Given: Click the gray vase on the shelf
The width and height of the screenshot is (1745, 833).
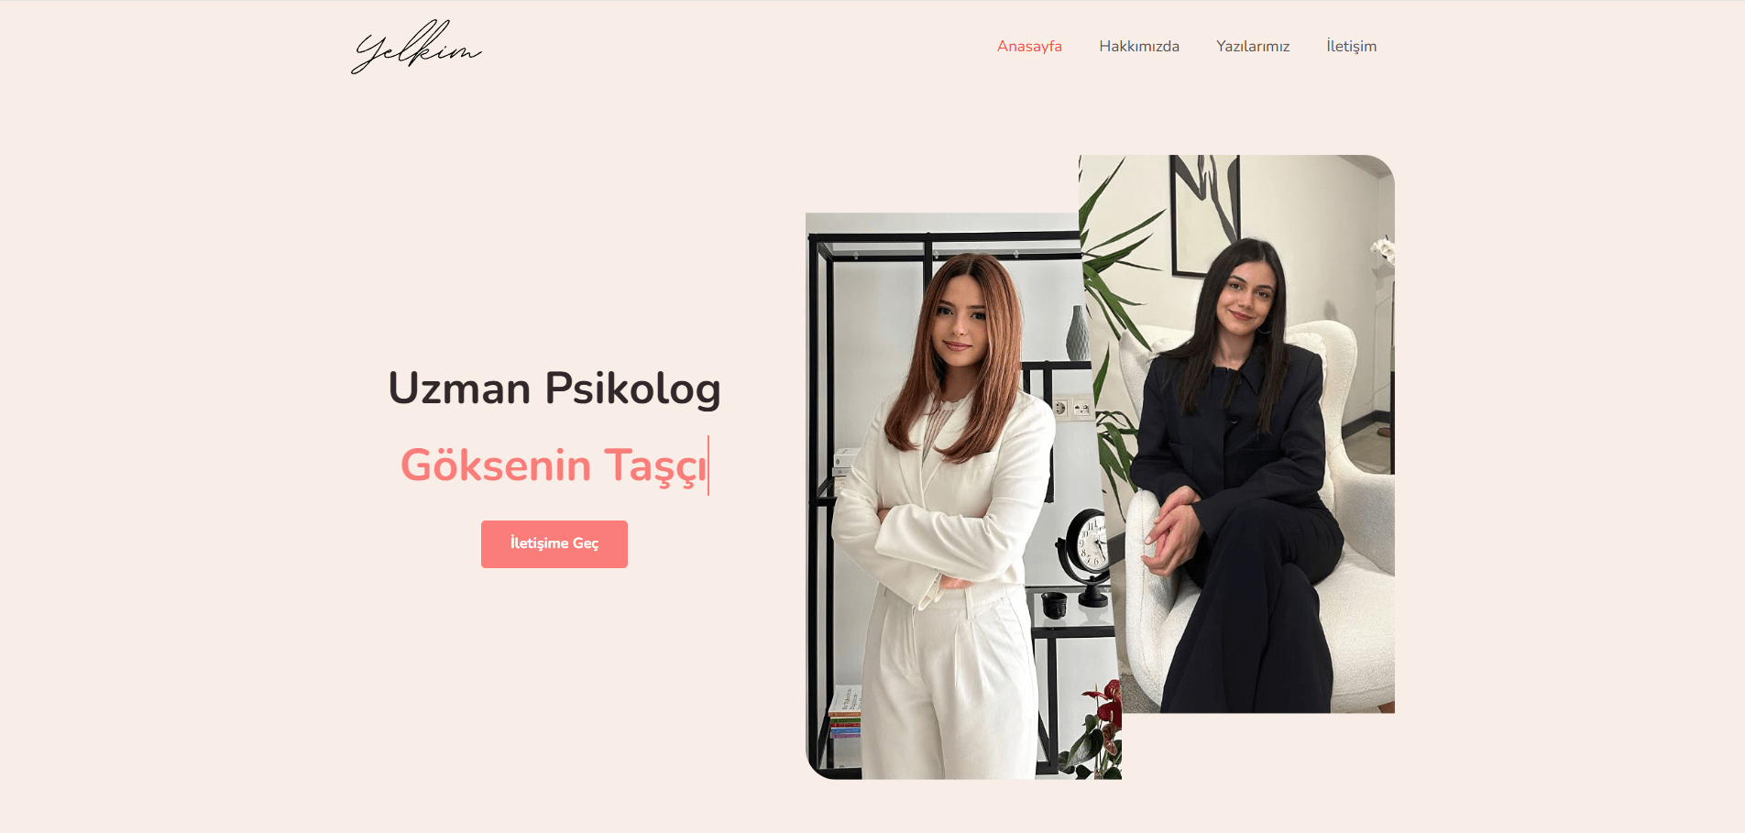Looking at the screenshot, I should click(1078, 333).
